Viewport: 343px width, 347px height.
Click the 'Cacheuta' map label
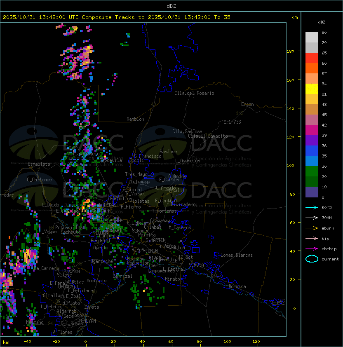(x=70, y=232)
